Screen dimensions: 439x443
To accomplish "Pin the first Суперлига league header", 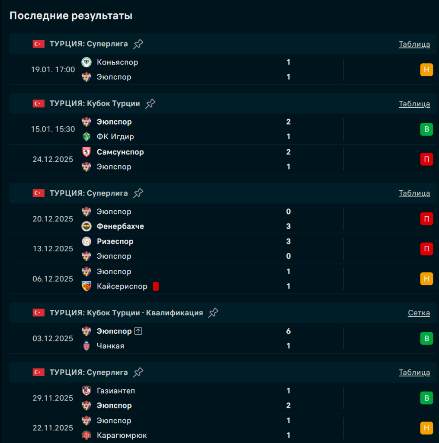I will [x=138, y=44].
